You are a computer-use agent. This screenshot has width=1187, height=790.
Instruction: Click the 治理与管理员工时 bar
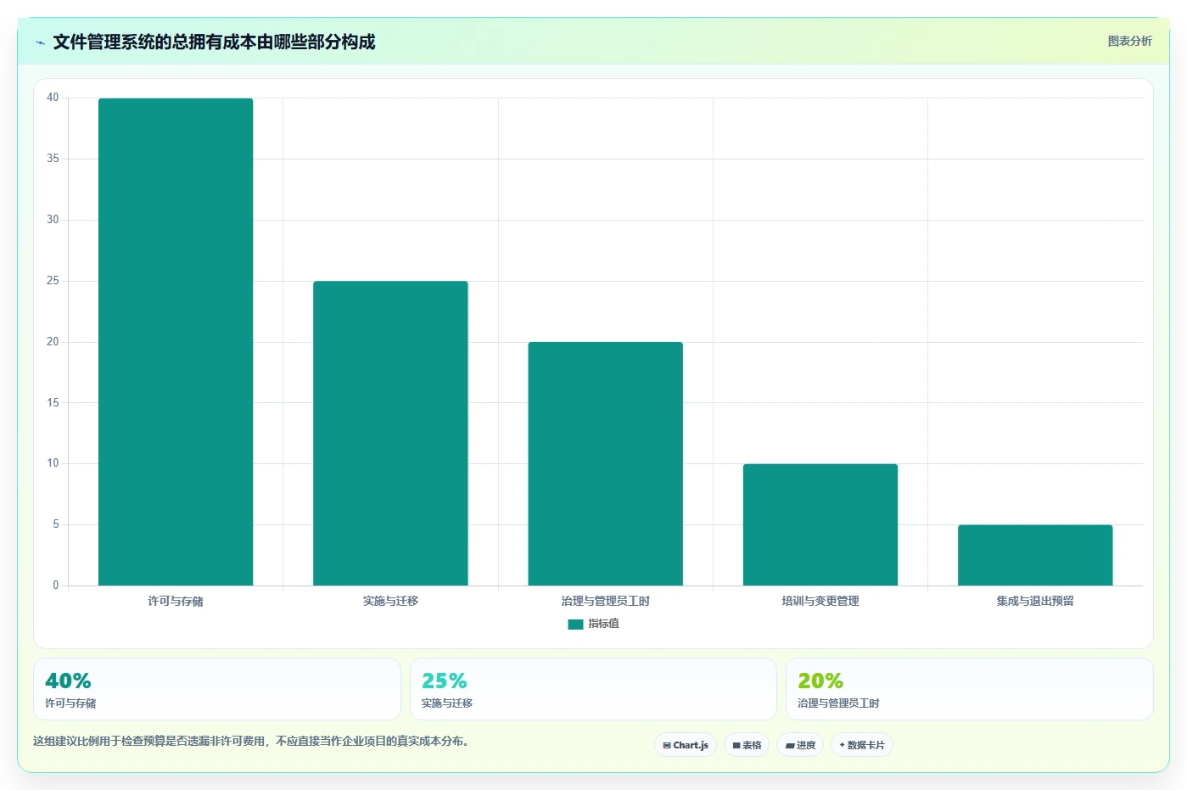(x=605, y=463)
